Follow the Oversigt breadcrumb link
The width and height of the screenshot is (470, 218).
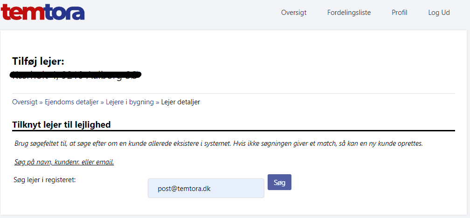tap(25, 102)
